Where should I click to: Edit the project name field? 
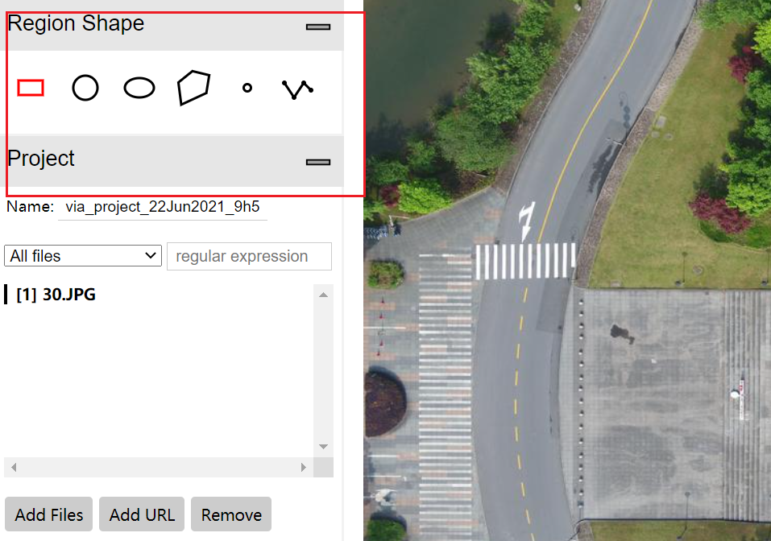[163, 208]
